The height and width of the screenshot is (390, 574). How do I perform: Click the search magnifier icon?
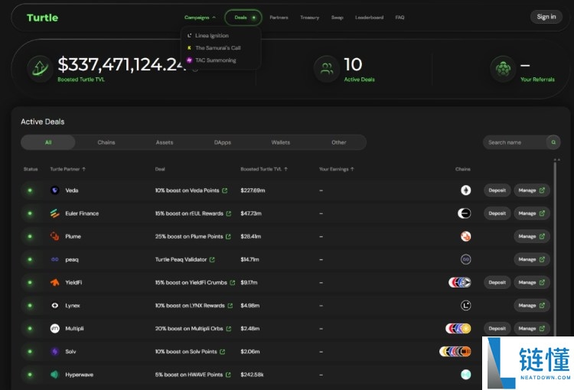(x=553, y=142)
